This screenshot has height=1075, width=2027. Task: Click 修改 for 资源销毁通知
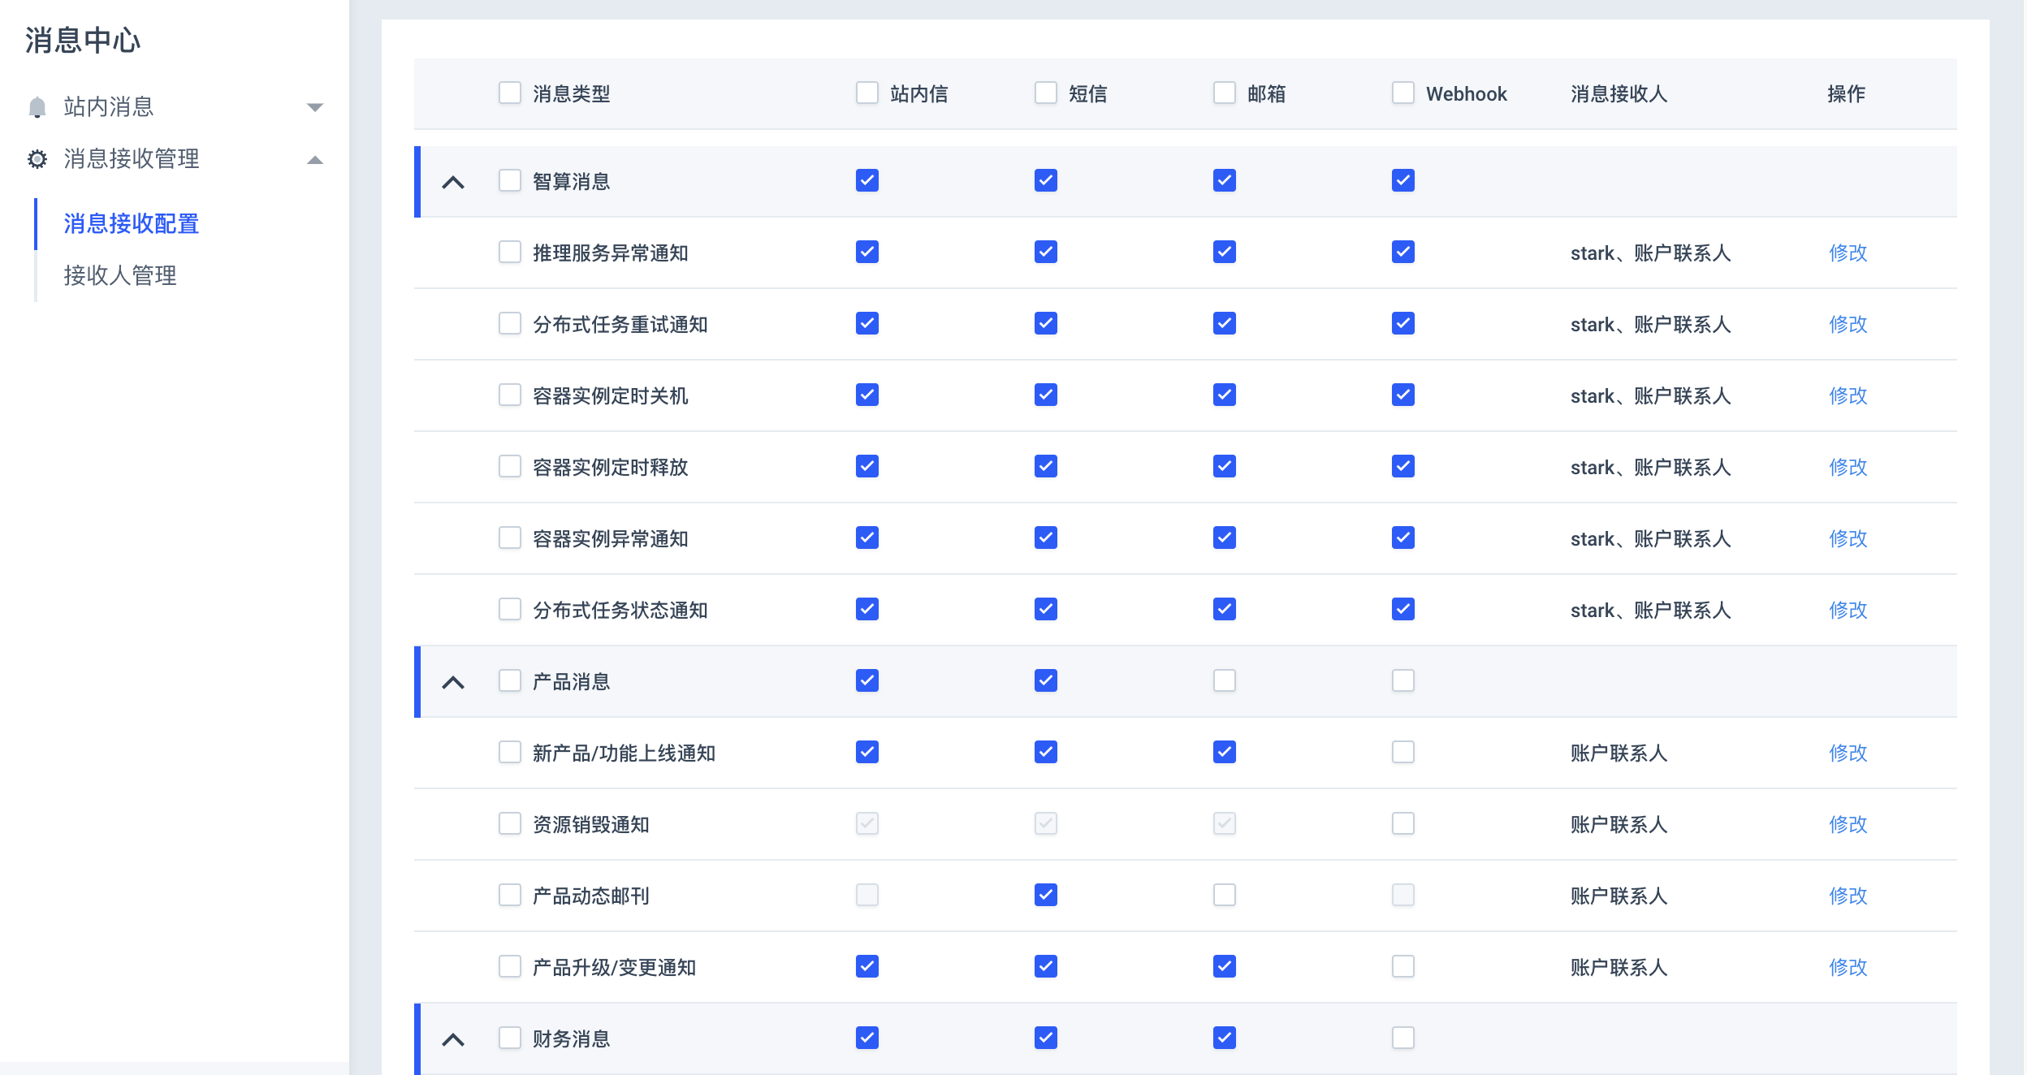pos(1848,825)
